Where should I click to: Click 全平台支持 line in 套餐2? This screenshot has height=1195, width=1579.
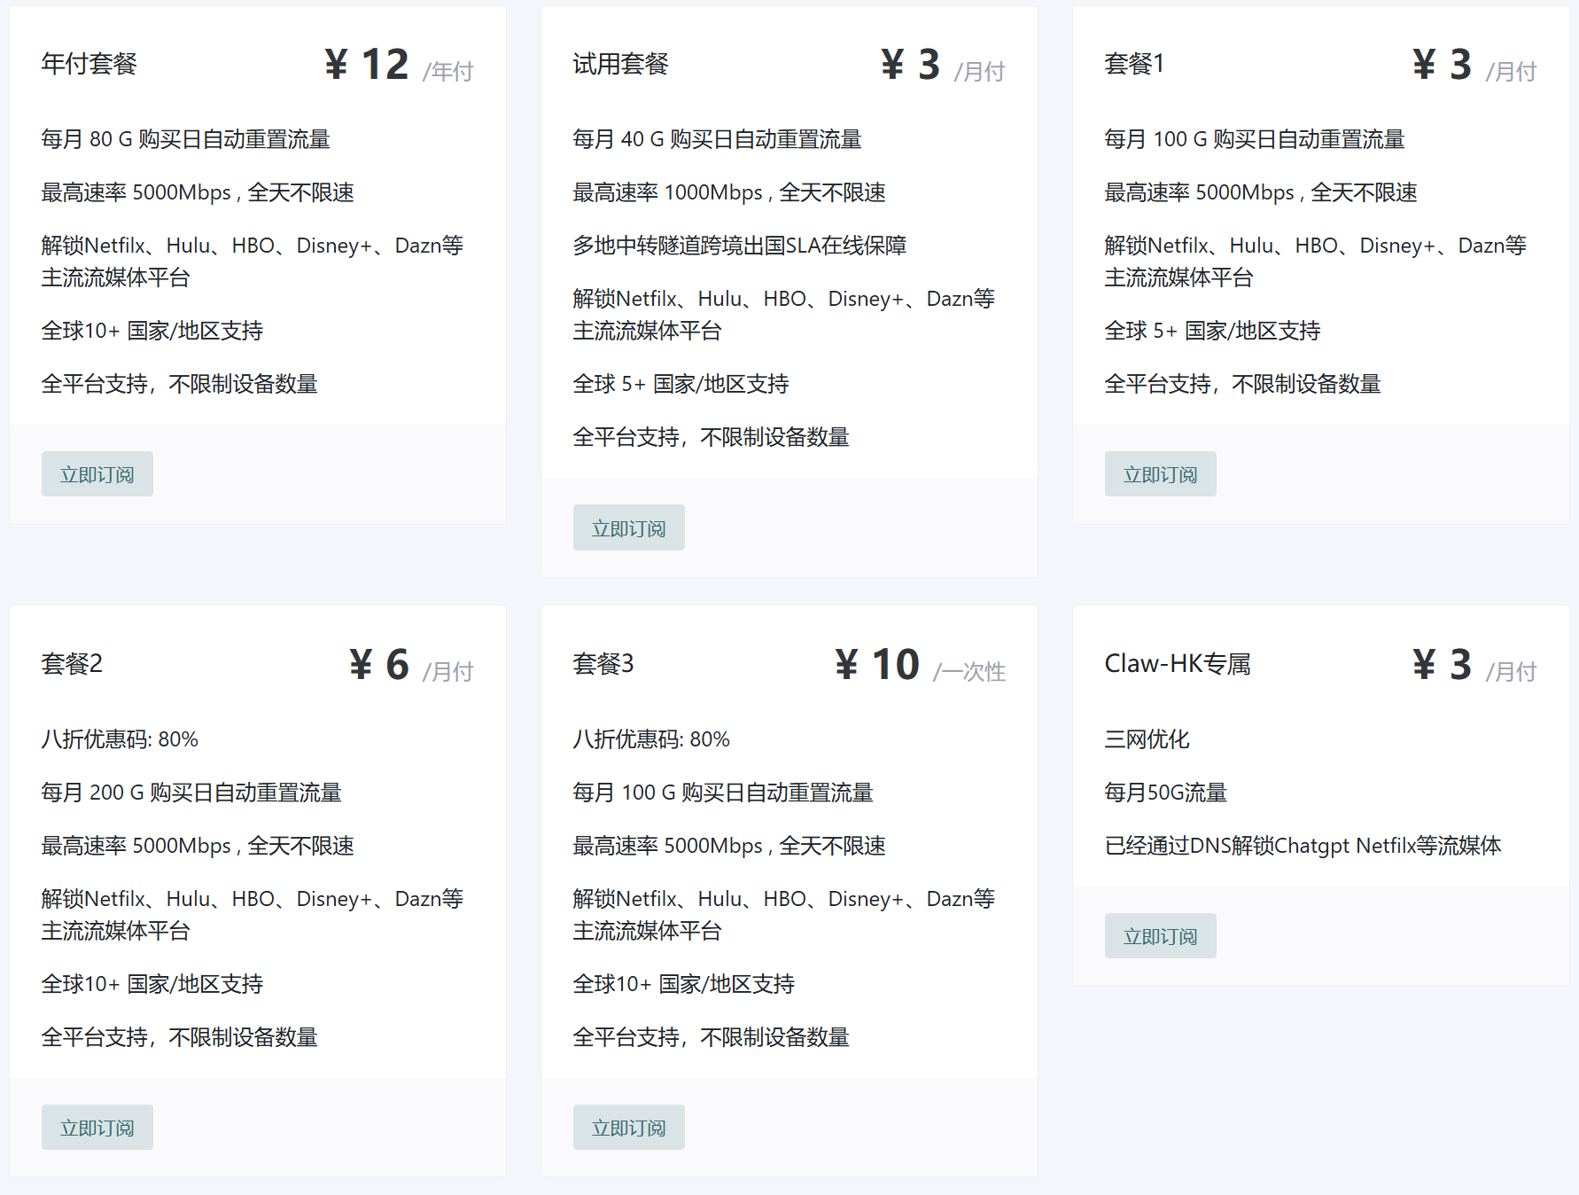[179, 1037]
